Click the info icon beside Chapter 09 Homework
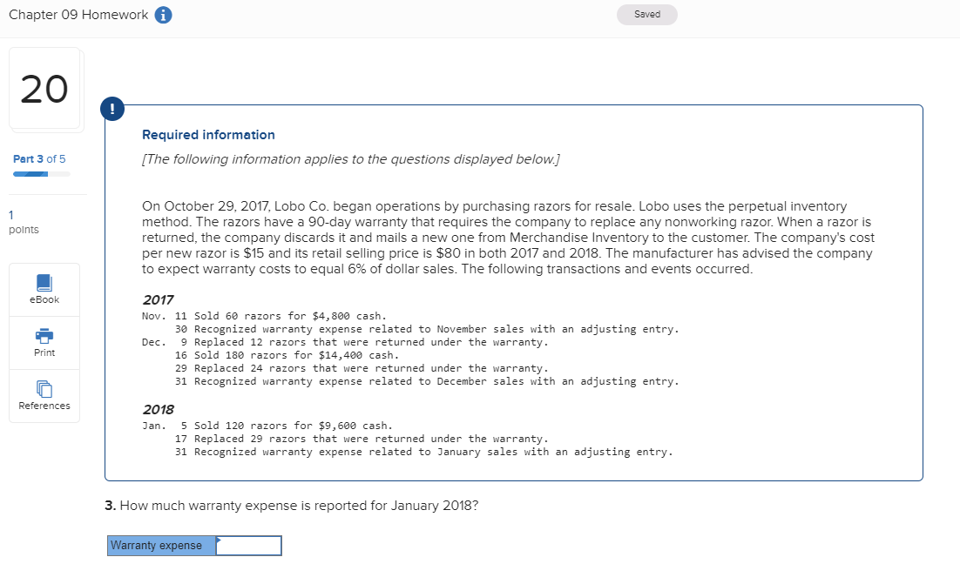This screenshot has width=960, height=584. pos(163,15)
